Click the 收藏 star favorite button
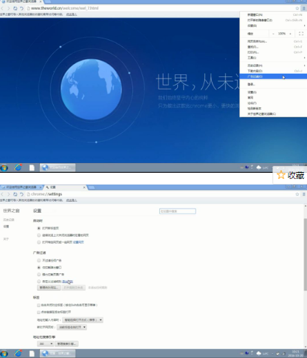 [290, 176]
